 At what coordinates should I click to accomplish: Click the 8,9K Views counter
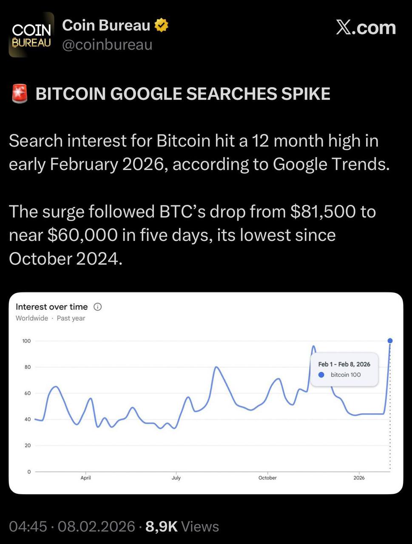(x=182, y=527)
